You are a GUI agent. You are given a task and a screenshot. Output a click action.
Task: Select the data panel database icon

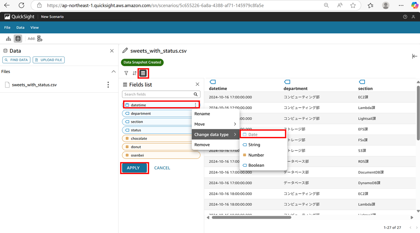(x=18, y=39)
